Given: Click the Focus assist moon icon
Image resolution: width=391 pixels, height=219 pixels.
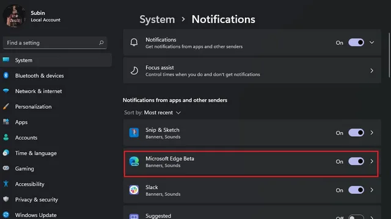Looking at the screenshot, I should (x=134, y=71).
